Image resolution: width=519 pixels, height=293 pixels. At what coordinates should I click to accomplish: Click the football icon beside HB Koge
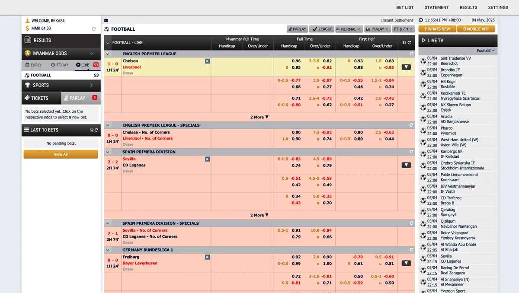[x=423, y=84]
